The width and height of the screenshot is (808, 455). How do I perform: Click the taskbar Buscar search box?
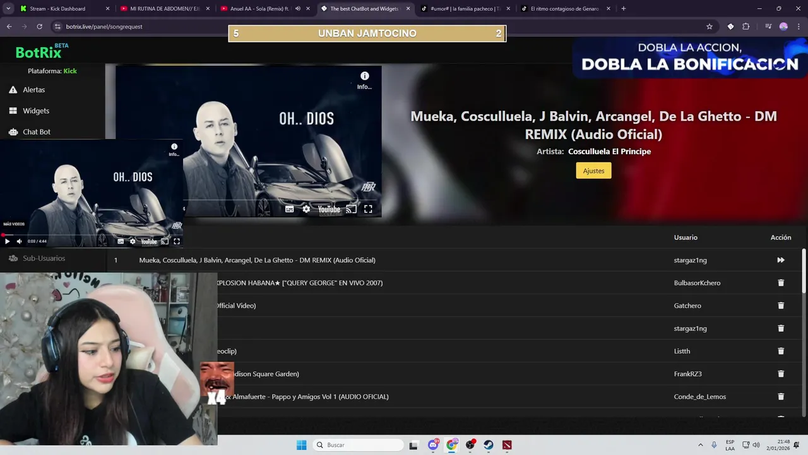coord(358,445)
